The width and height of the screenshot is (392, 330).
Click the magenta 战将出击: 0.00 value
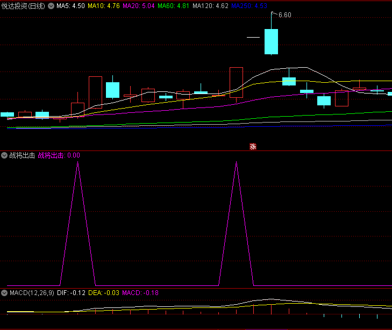pyautogui.click(x=59, y=155)
